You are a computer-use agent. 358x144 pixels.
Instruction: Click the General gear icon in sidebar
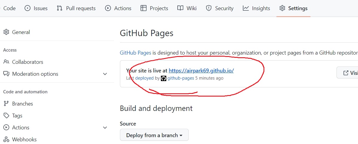(x=6, y=32)
